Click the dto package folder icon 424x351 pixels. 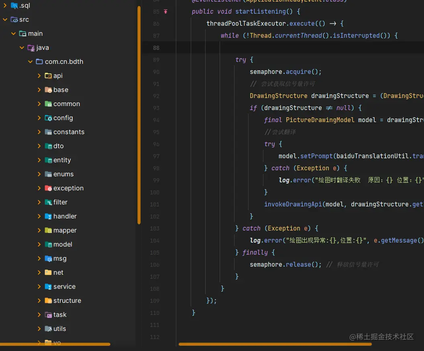click(48, 146)
